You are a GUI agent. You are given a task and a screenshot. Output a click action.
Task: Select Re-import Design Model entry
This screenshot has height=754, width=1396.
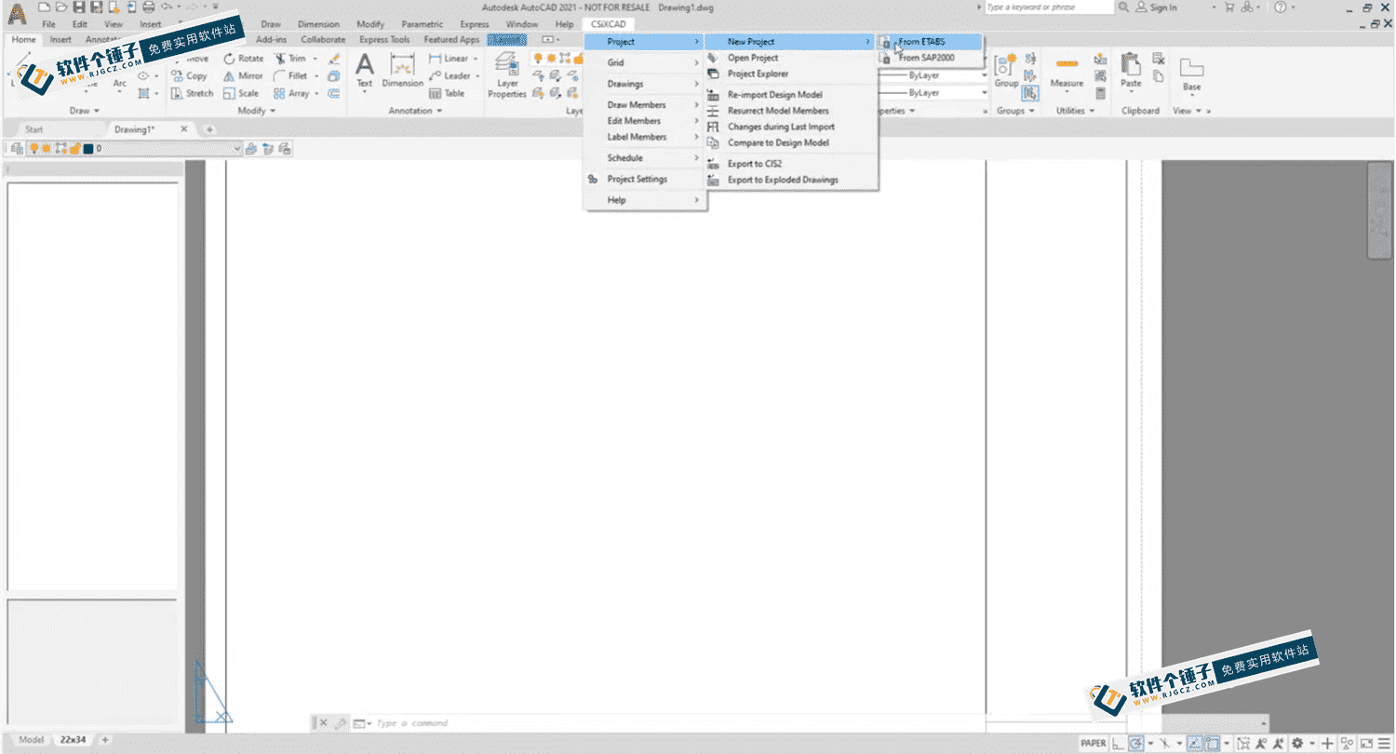coord(789,95)
